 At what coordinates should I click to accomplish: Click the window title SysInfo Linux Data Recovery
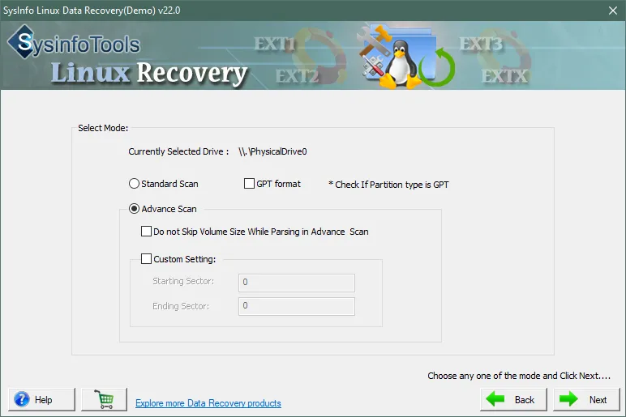92,11
